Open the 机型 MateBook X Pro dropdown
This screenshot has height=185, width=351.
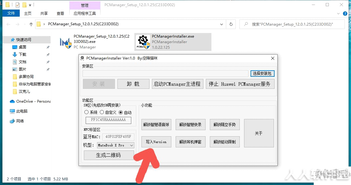click(x=116, y=145)
